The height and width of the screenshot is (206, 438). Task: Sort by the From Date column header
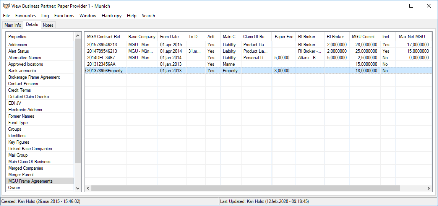[x=169, y=37]
